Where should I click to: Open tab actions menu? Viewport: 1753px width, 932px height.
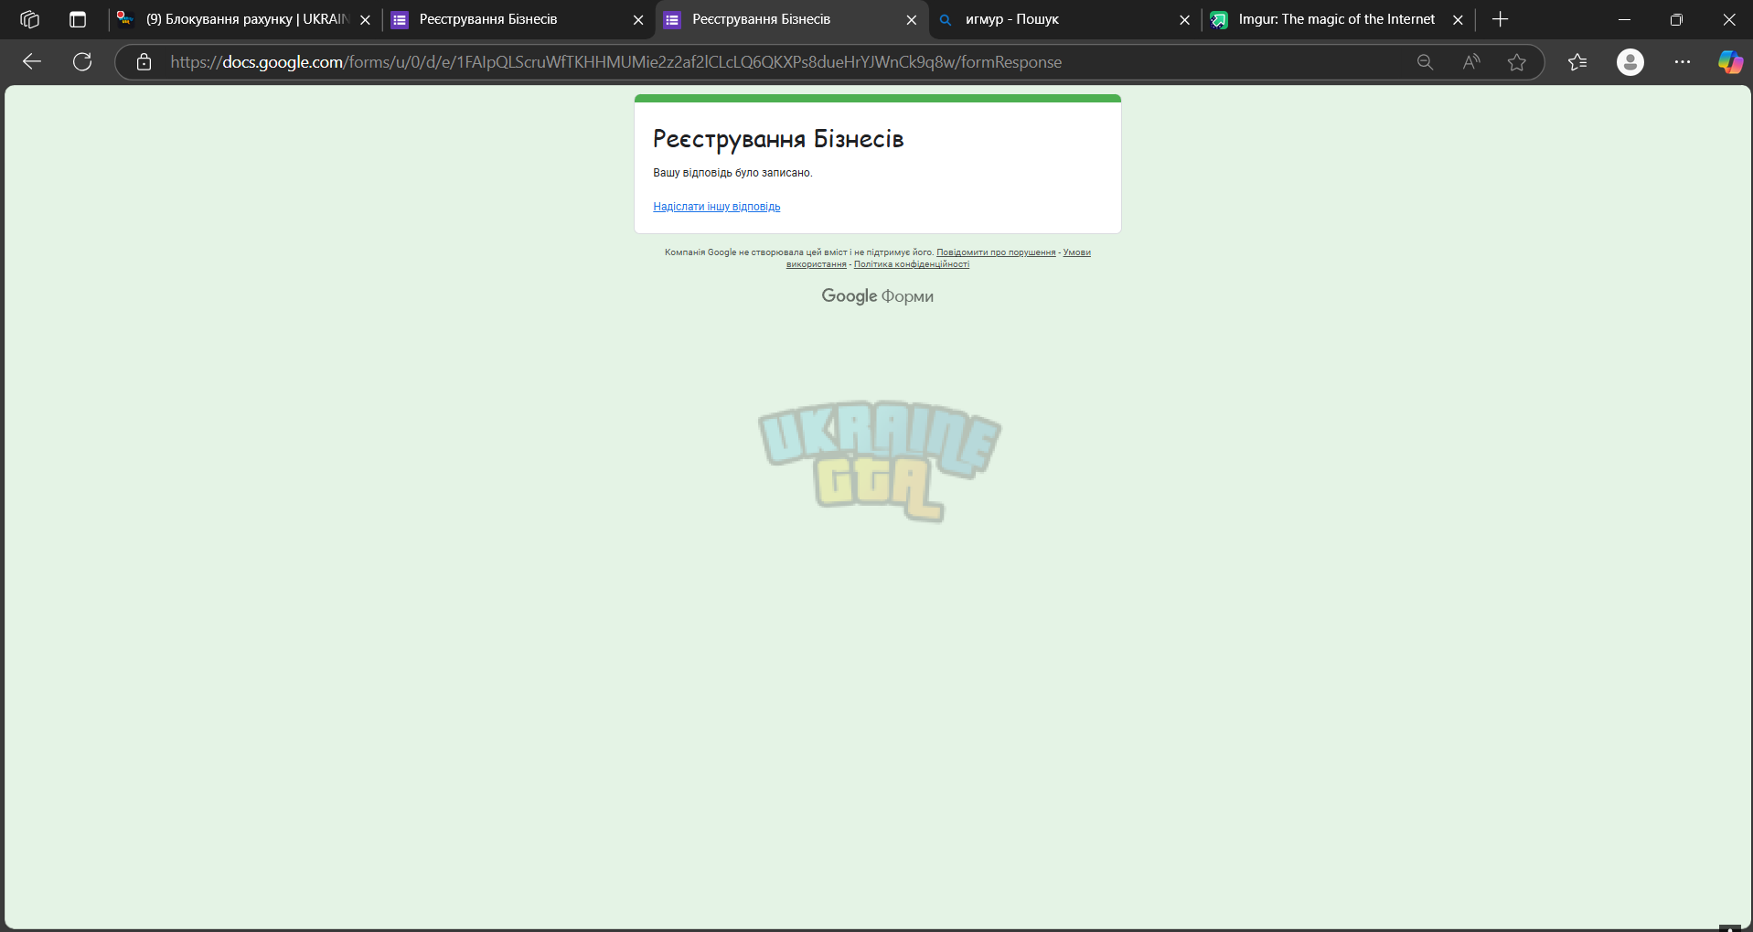pos(78,19)
